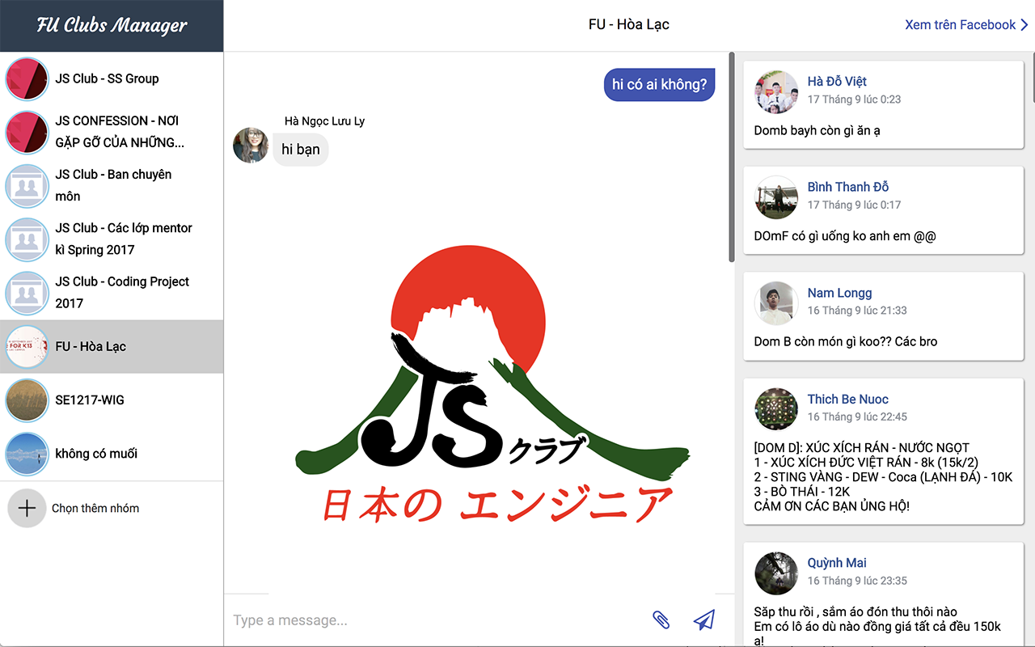Screen dimensions: 1035x647
Task: Click post text 'Dom B còn món gì koo'
Action: click(x=846, y=342)
